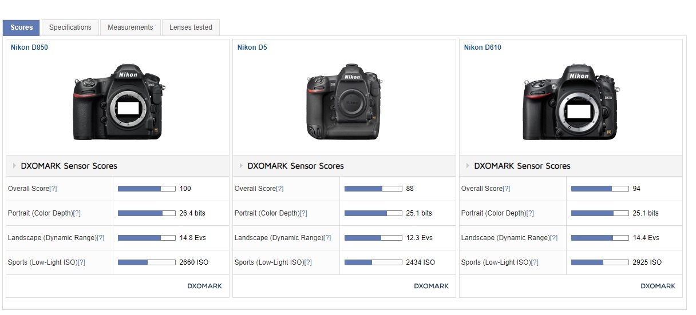
Task: Select the D850 value 2660 ISO
Action: coord(194,262)
